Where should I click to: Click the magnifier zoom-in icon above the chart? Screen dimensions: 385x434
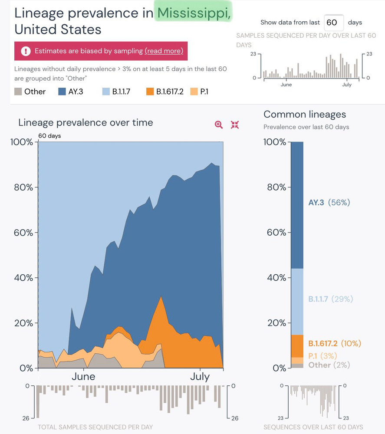coord(219,125)
